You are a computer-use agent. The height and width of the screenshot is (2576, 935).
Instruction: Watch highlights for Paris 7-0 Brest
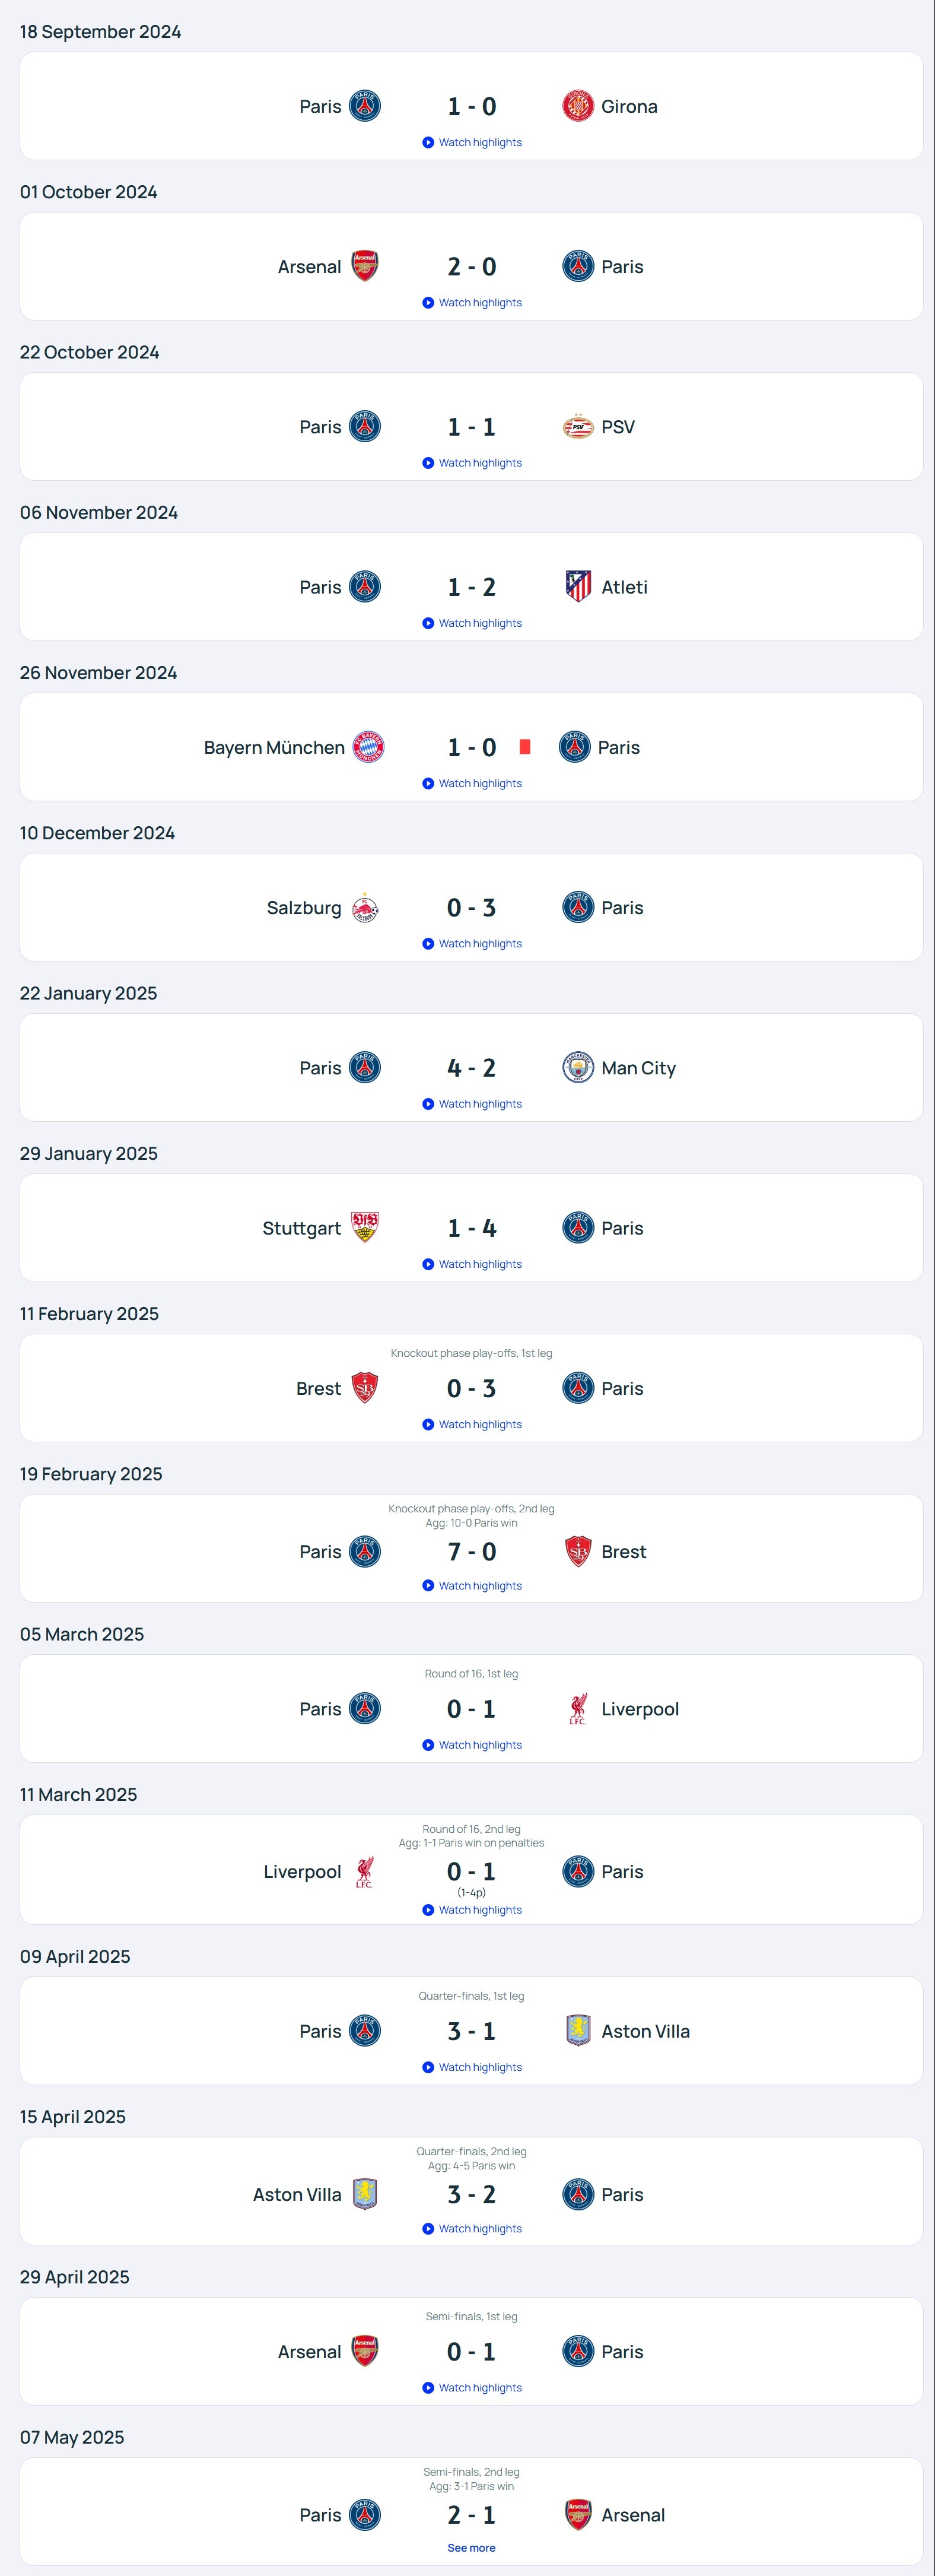[x=472, y=1586]
